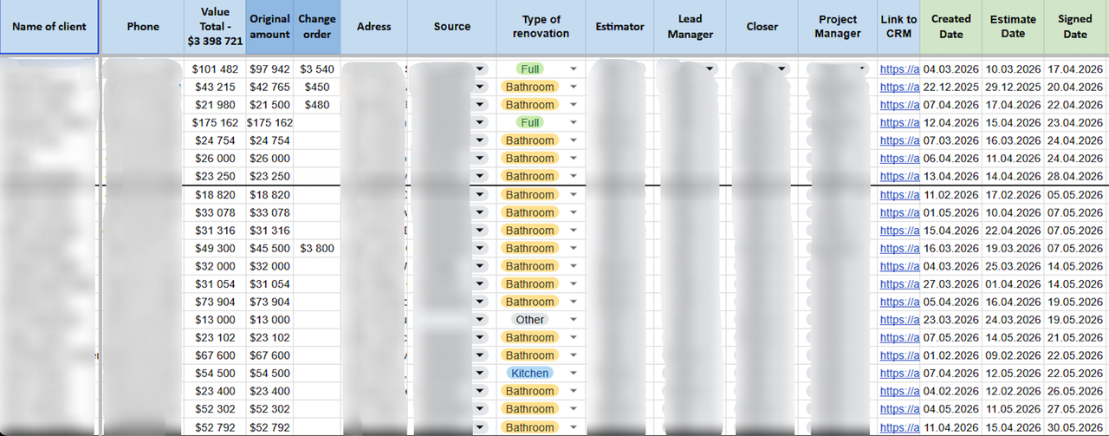Open renovation type dropdown arrow in $101 482 row
Image resolution: width=1109 pixels, height=436 pixels.
click(x=574, y=69)
